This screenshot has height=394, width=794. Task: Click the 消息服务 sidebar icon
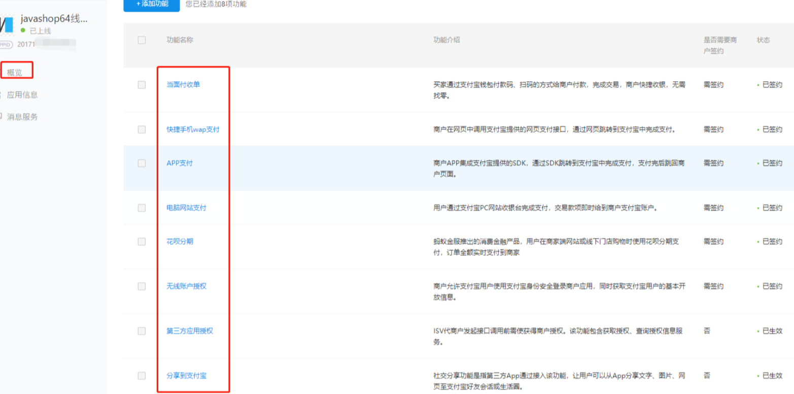[1, 117]
